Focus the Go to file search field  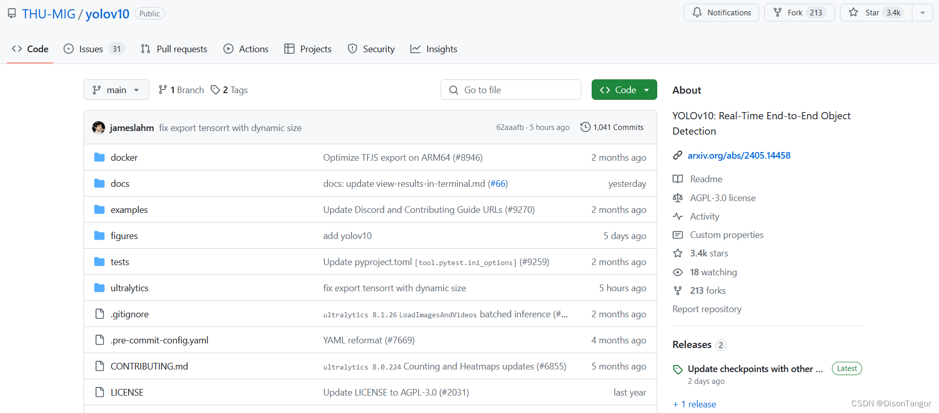[x=511, y=90]
